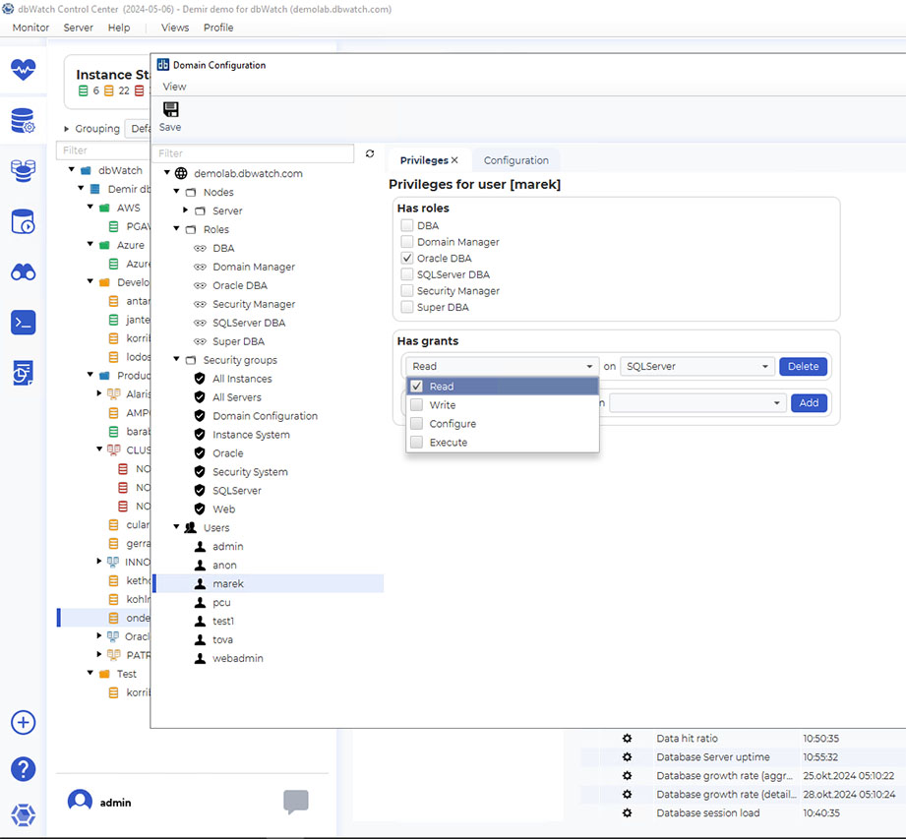Toggle the Read grant checkbox in dropdown

416,386
